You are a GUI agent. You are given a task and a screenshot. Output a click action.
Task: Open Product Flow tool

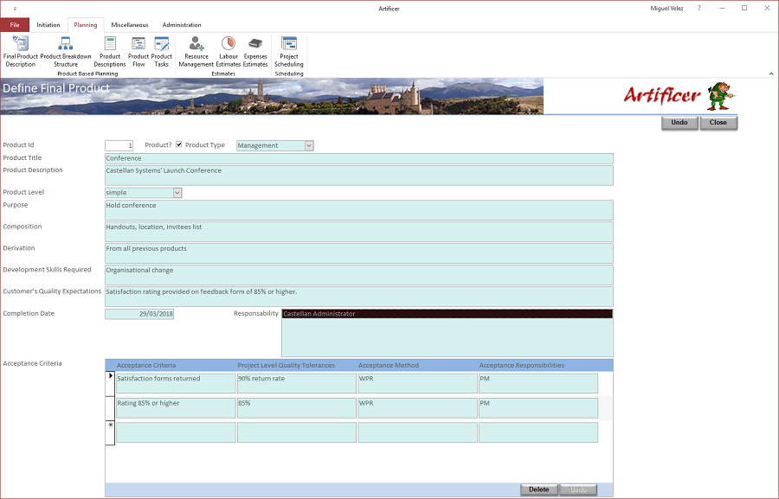[x=138, y=51]
